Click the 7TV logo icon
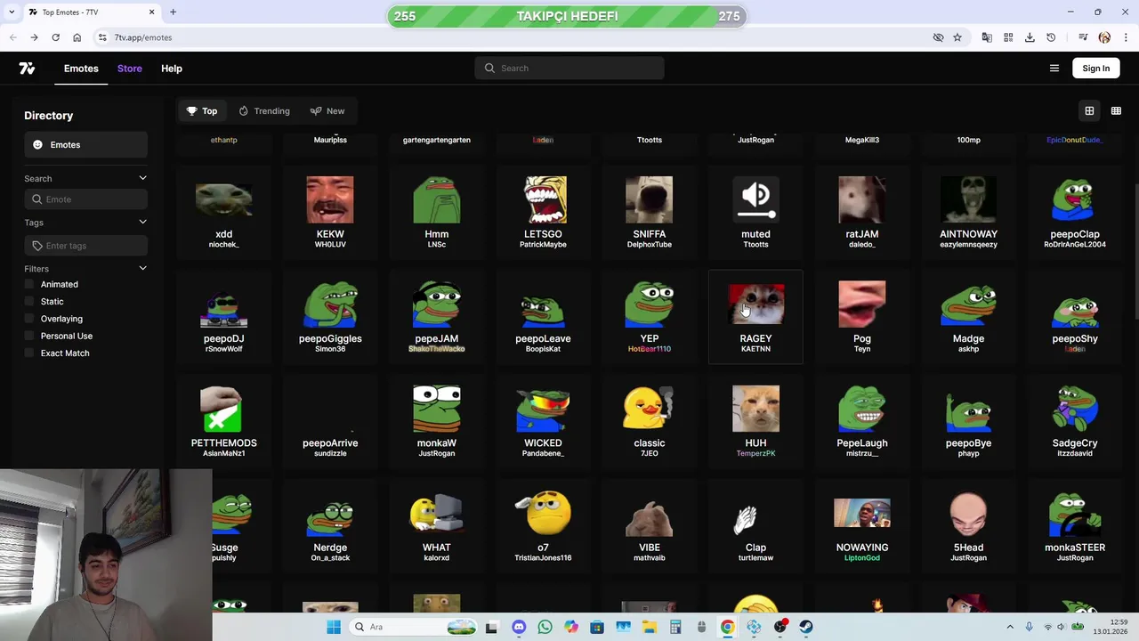 27,69
